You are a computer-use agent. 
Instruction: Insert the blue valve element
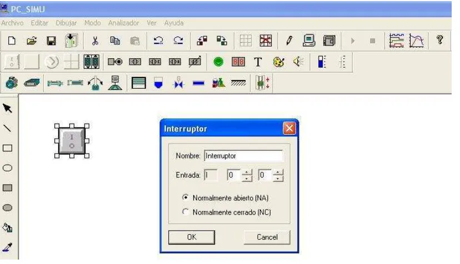(178, 83)
